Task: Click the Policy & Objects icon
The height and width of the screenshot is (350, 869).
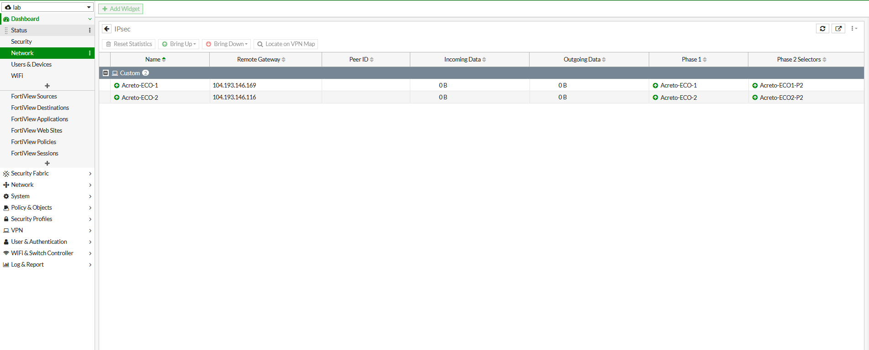Action: tap(6, 208)
